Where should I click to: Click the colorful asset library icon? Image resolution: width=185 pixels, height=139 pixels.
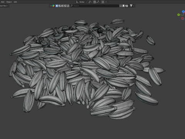point(54,6)
